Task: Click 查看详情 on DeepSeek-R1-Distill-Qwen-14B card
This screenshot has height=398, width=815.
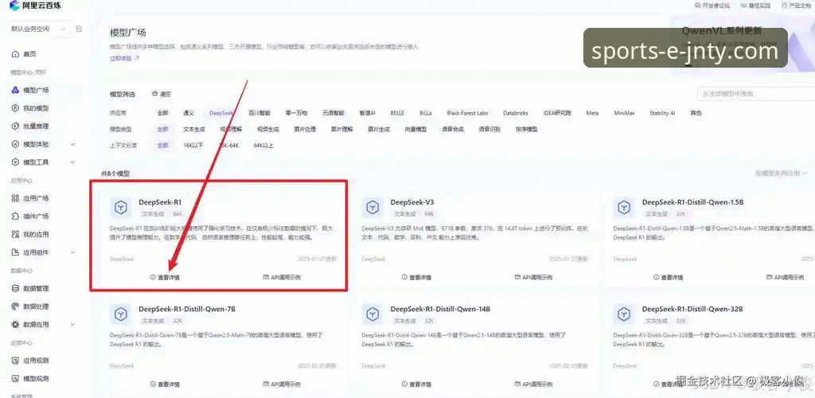Action: click(416, 384)
